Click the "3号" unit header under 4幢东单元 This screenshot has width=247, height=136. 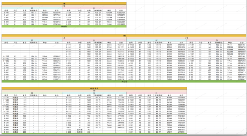(94, 91)
